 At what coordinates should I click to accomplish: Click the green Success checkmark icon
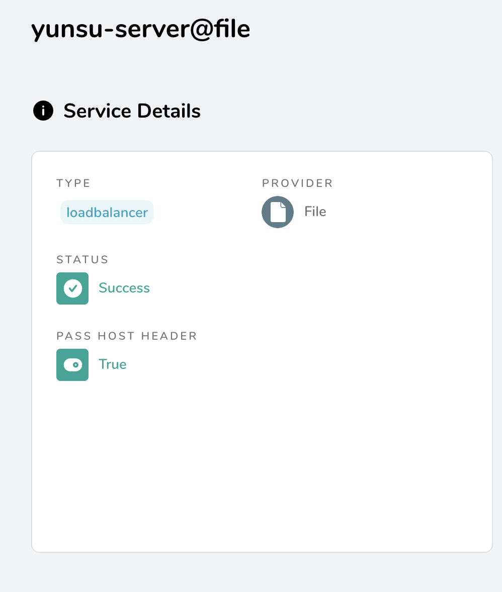click(72, 288)
